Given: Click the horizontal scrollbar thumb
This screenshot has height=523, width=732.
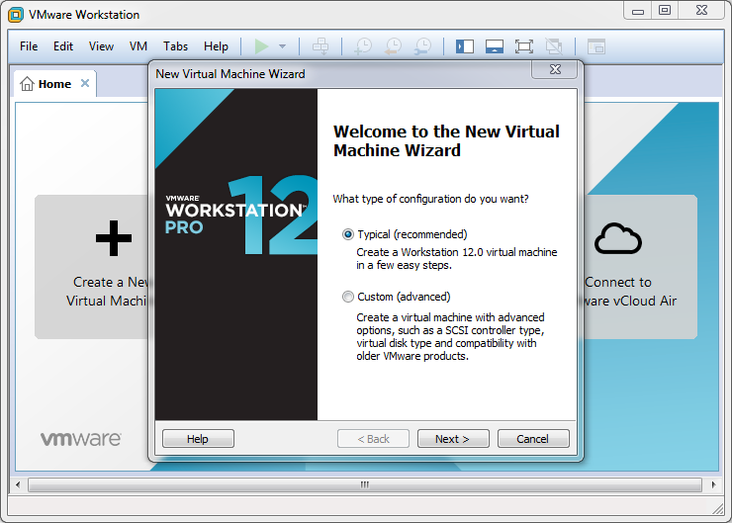Looking at the screenshot, I should [x=365, y=484].
